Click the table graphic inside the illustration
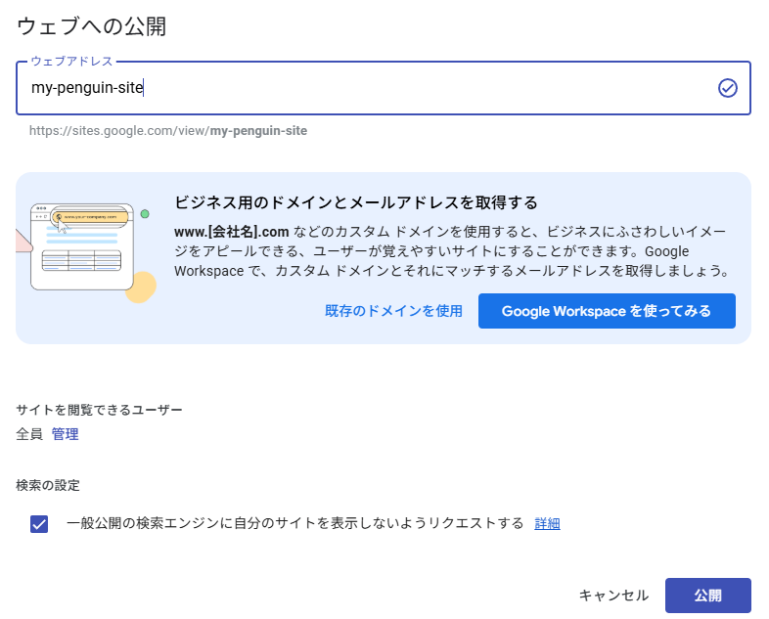The height and width of the screenshot is (619, 769). [81, 261]
